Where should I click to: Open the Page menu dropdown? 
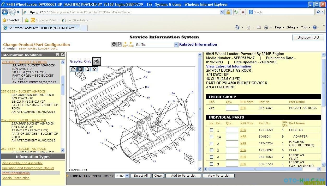tap(280, 27)
